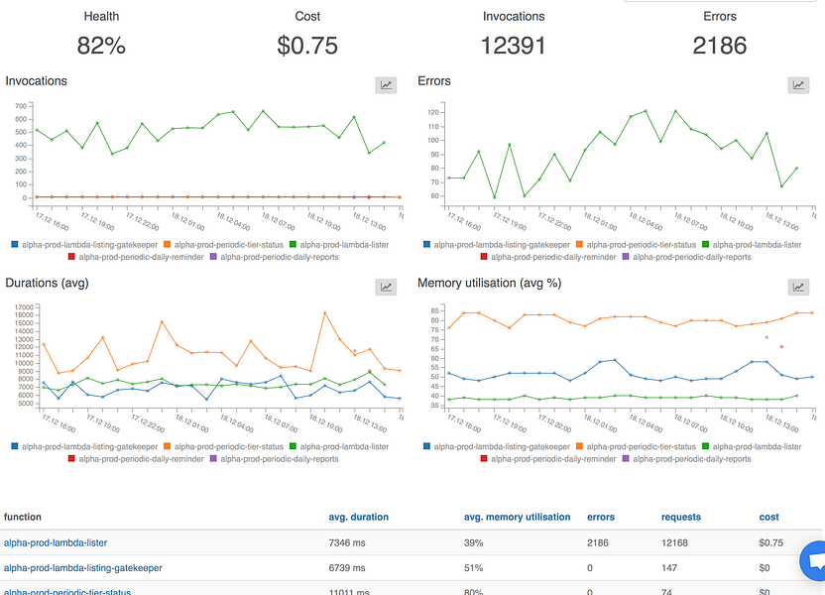Sort the table by avg. memory utilisation
825x595 pixels.
(x=517, y=517)
